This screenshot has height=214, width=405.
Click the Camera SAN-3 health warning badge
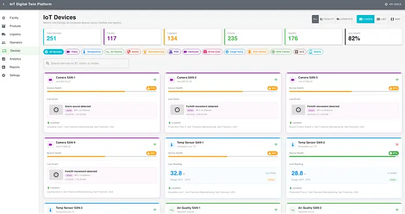(393, 88)
